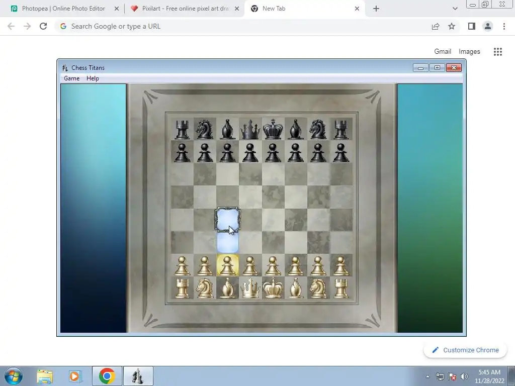Move pawn to unframed blue square
The width and height of the screenshot is (515, 386).
[x=228, y=243]
